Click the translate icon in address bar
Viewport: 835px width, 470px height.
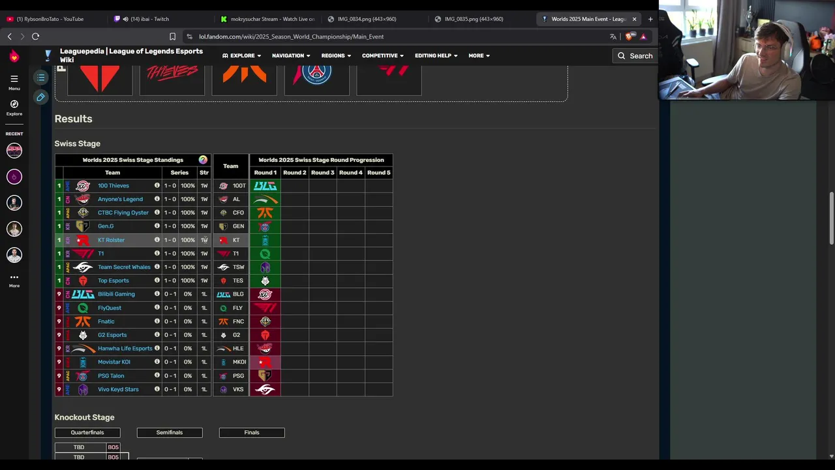click(x=613, y=37)
